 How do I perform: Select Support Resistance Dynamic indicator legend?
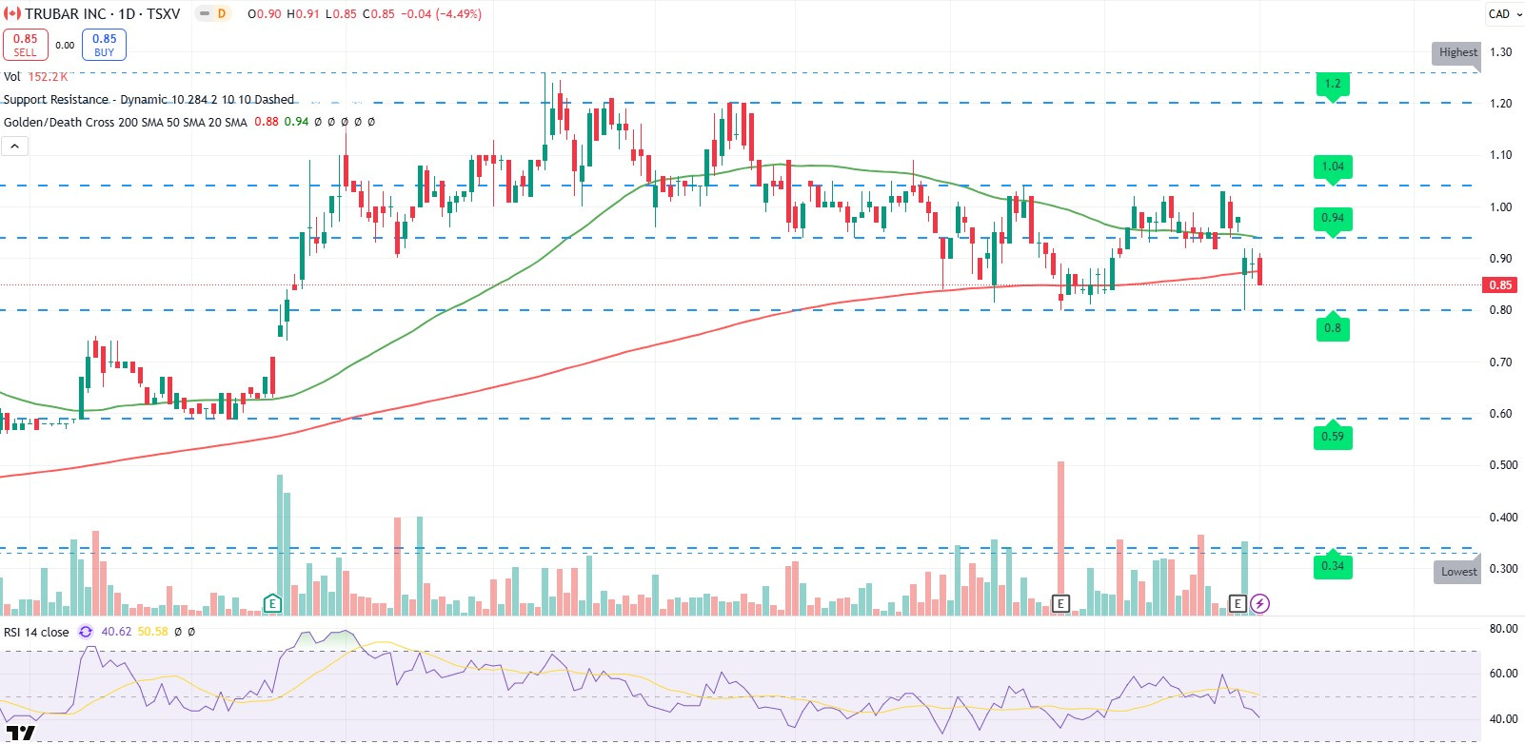(x=149, y=99)
